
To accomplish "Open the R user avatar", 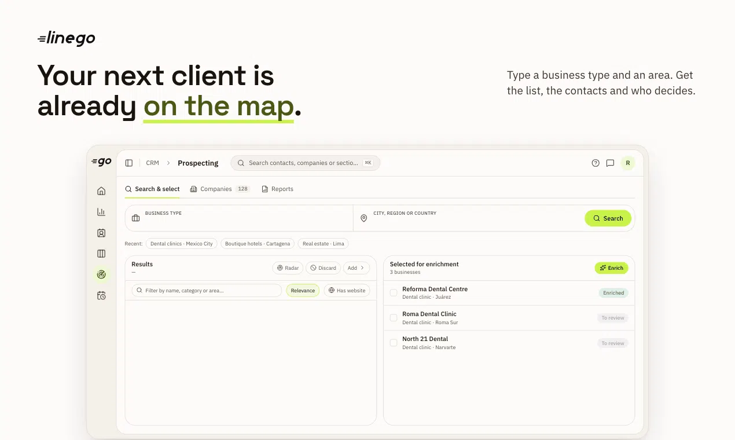I will [x=628, y=163].
